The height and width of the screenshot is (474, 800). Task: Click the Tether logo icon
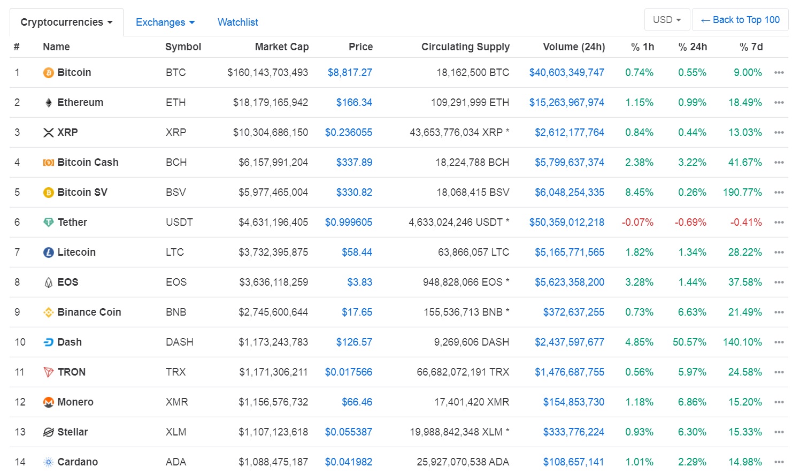coord(48,223)
